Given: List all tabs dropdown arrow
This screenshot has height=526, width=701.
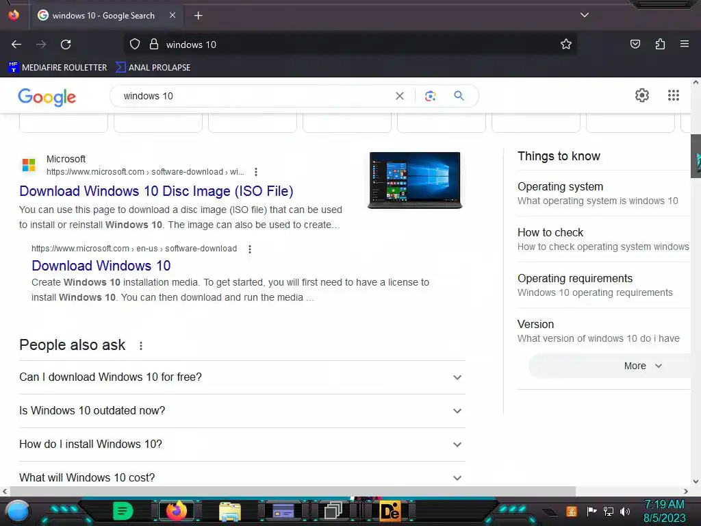Looking at the screenshot, I should tap(585, 15).
